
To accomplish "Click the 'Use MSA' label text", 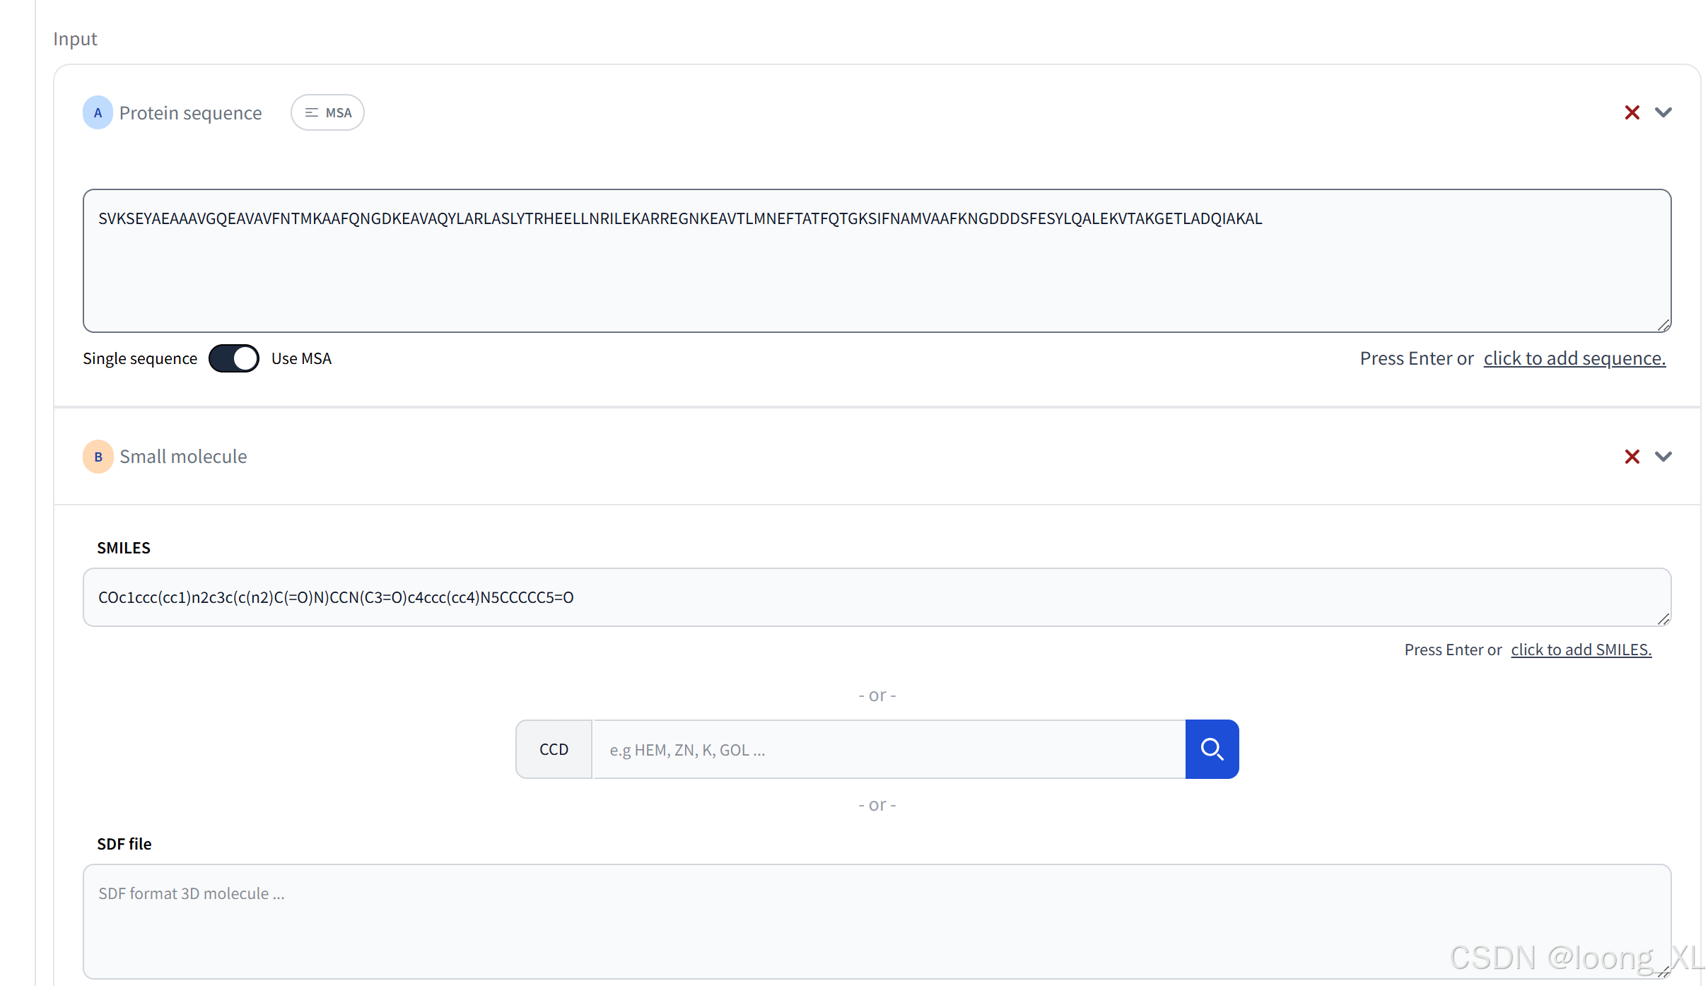I will (x=301, y=358).
